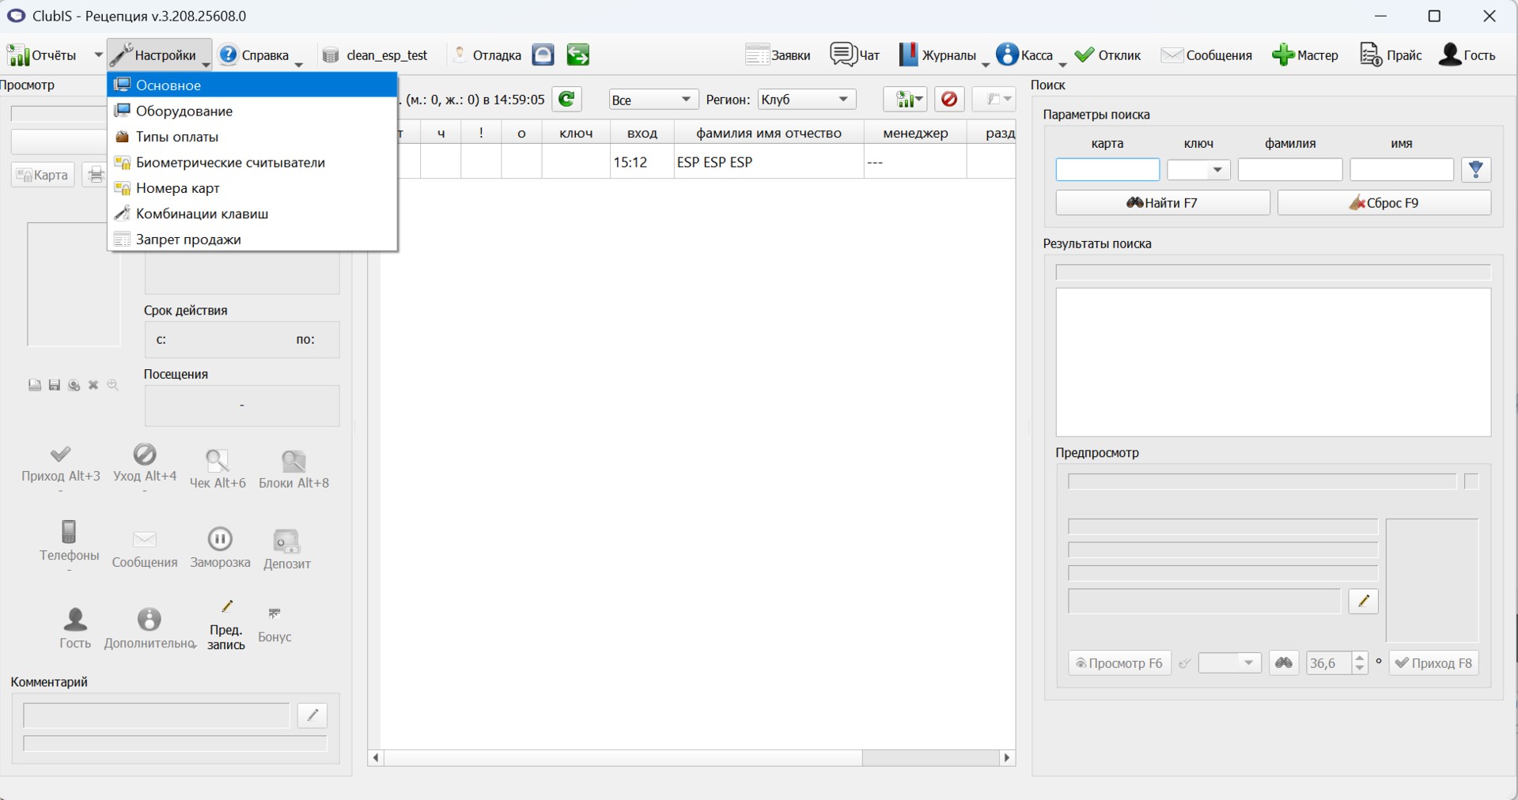Click the Справка help icon
This screenshot has height=800, width=1518.
(229, 55)
